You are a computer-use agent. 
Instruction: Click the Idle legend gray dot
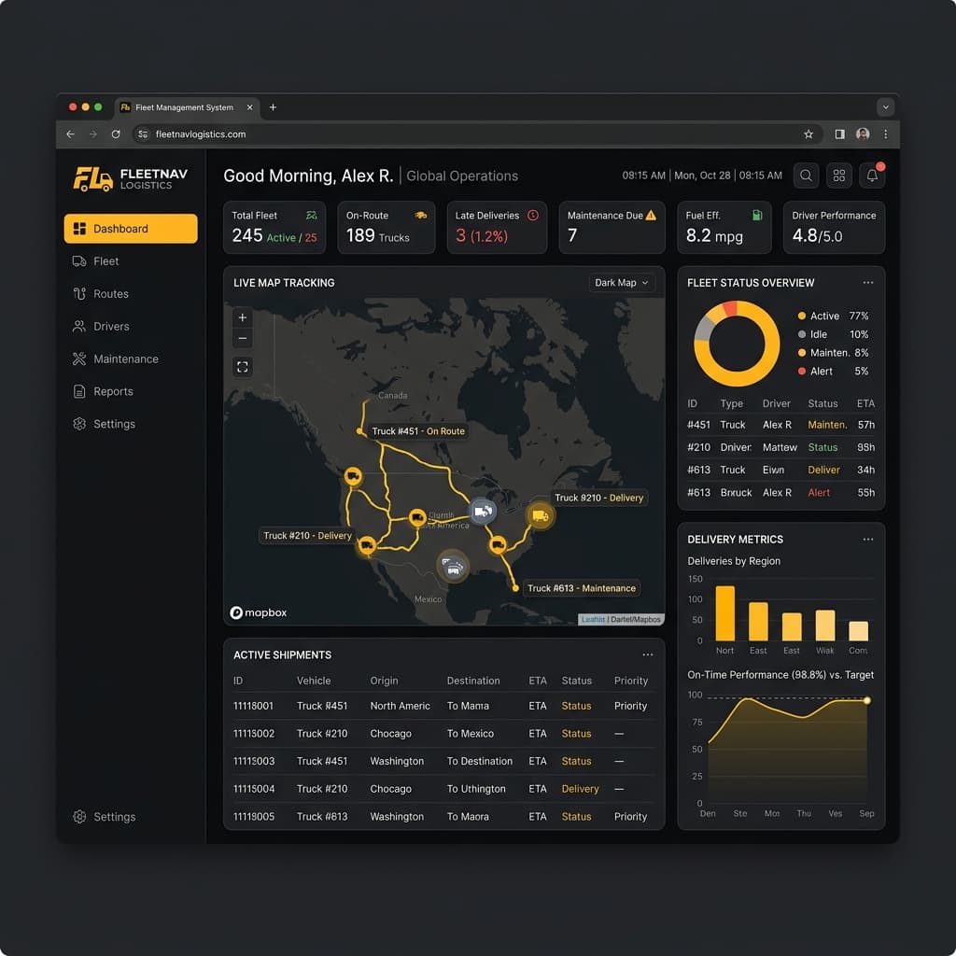tap(802, 334)
